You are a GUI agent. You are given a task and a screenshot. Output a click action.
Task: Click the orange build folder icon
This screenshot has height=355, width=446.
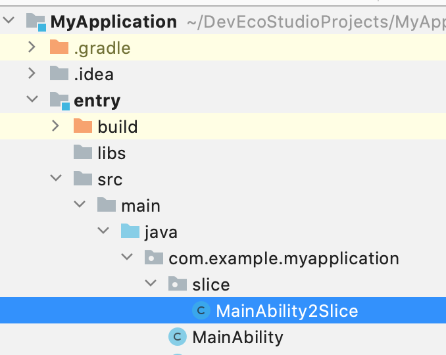pyautogui.click(x=83, y=126)
